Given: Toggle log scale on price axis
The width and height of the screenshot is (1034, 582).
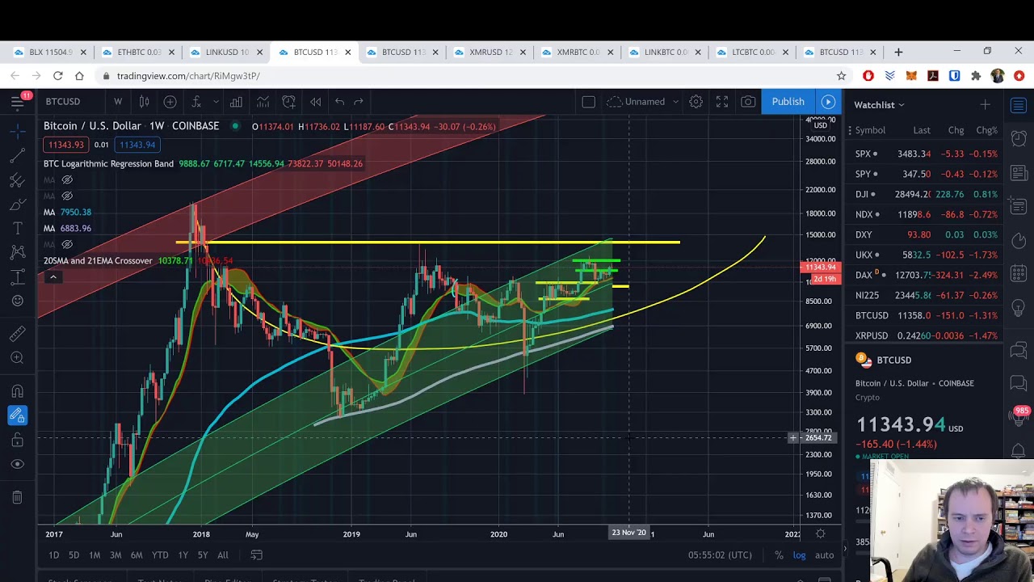Looking at the screenshot, I should coord(799,555).
